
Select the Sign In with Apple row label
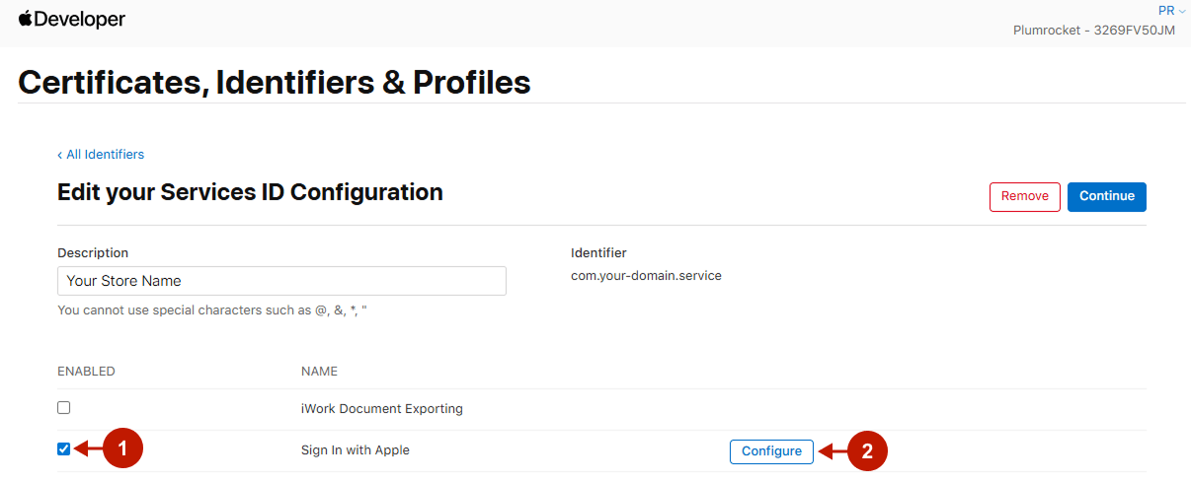[355, 450]
